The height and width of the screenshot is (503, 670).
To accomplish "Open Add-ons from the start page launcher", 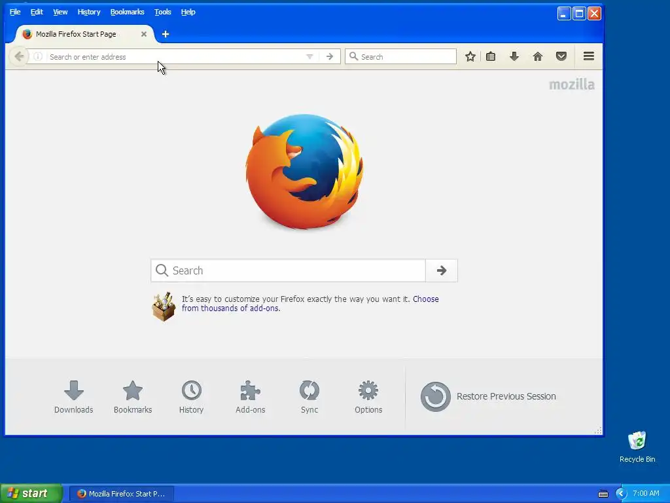I will [x=251, y=397].
